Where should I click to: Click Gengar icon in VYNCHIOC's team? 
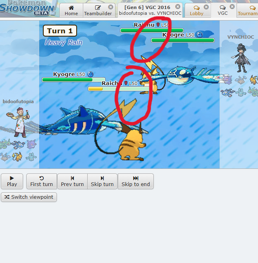tap(228, 79)
